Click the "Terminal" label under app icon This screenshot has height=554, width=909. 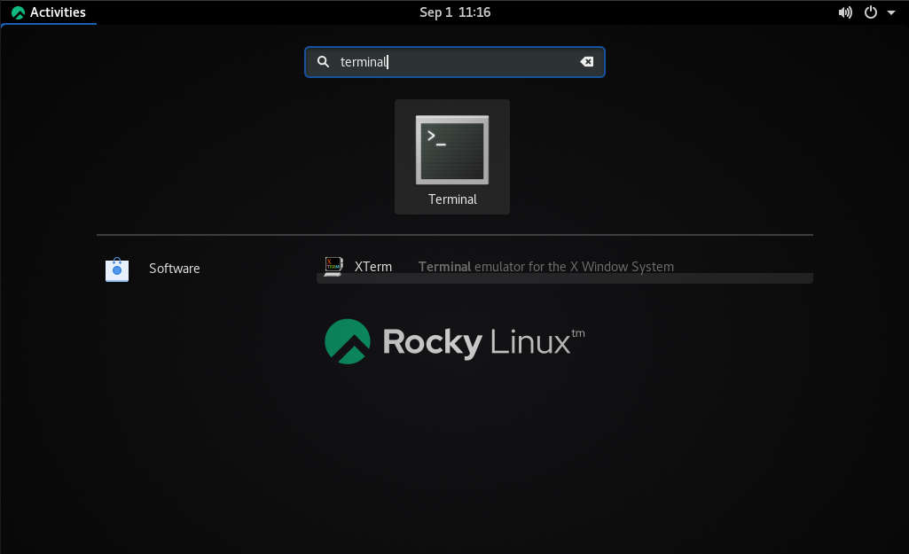tap(452, 199)
